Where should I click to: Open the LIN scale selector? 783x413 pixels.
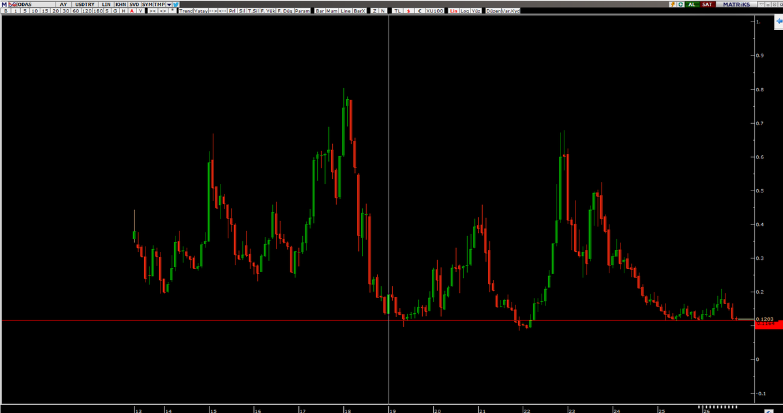click(106, 4)
